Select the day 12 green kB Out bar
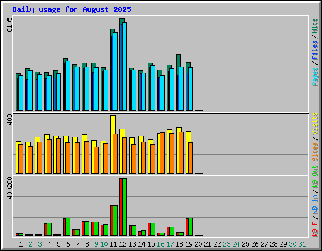This screenshot has height=251, width=322. point(125,207)
